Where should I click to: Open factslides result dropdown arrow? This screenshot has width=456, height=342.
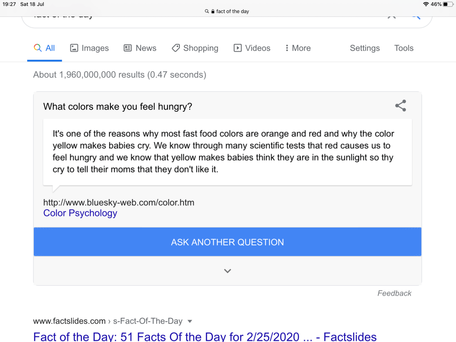(x=190, y=321)
